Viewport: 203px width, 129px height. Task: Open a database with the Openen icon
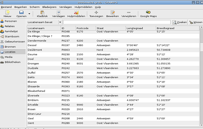pyautogui.click(x=21, y=14)
